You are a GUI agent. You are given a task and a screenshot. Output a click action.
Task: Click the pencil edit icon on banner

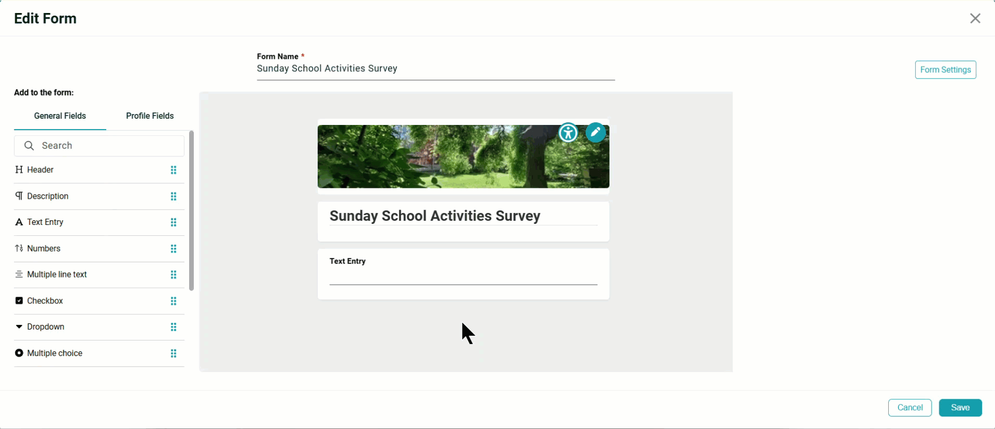coord(595,133)
